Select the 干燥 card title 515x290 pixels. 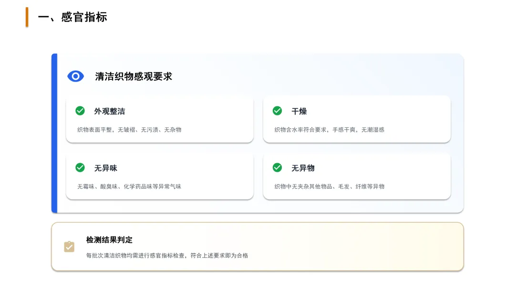pyautogui.click(x=299, y=111)
